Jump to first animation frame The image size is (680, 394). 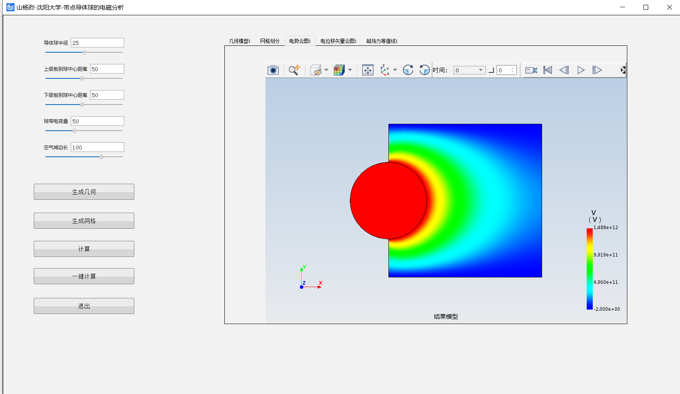click(548, 70)
